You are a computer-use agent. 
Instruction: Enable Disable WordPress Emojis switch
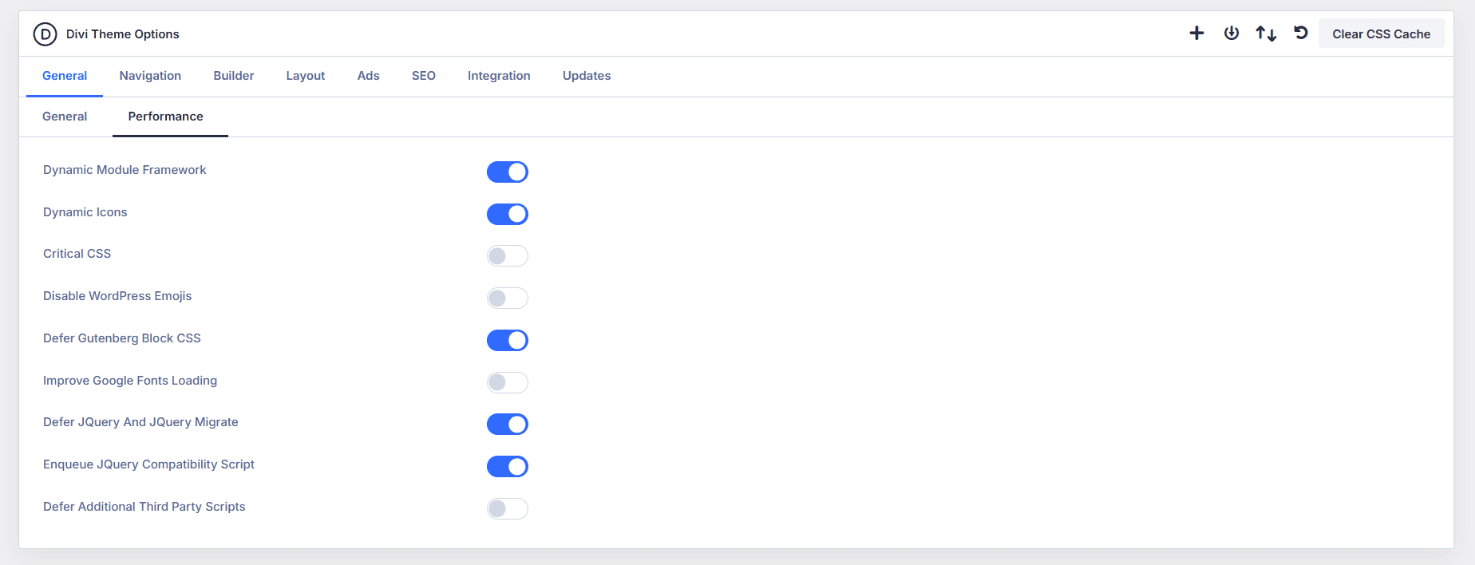click(508, 298)
